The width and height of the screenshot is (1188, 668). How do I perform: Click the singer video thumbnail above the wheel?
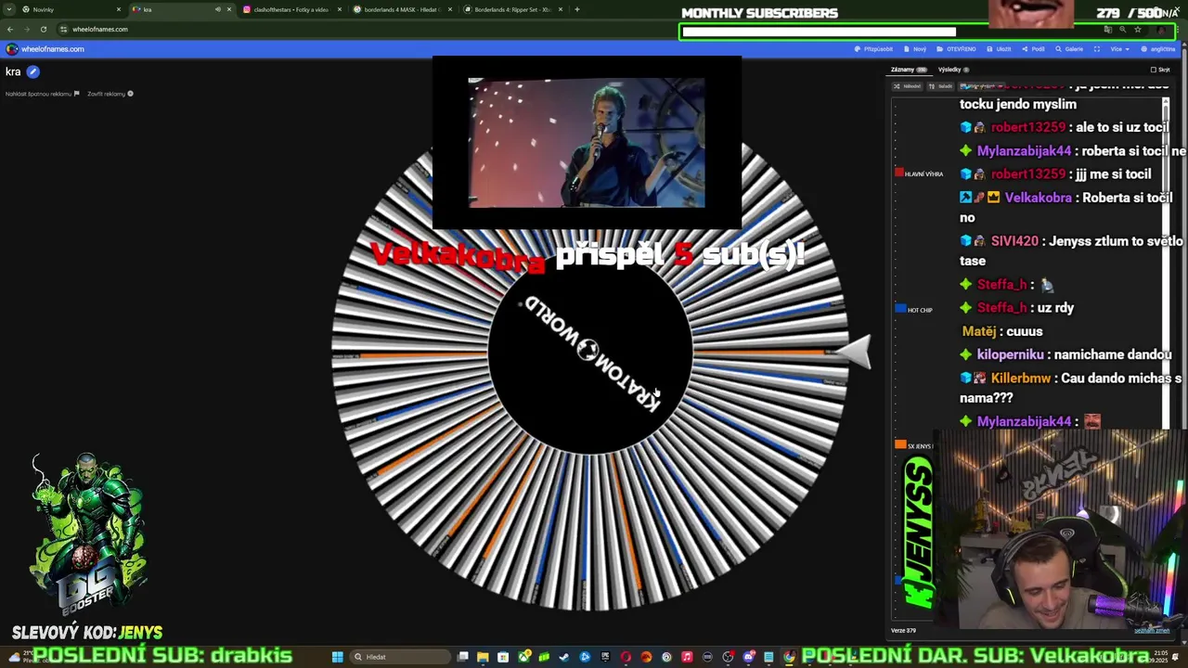587,143
